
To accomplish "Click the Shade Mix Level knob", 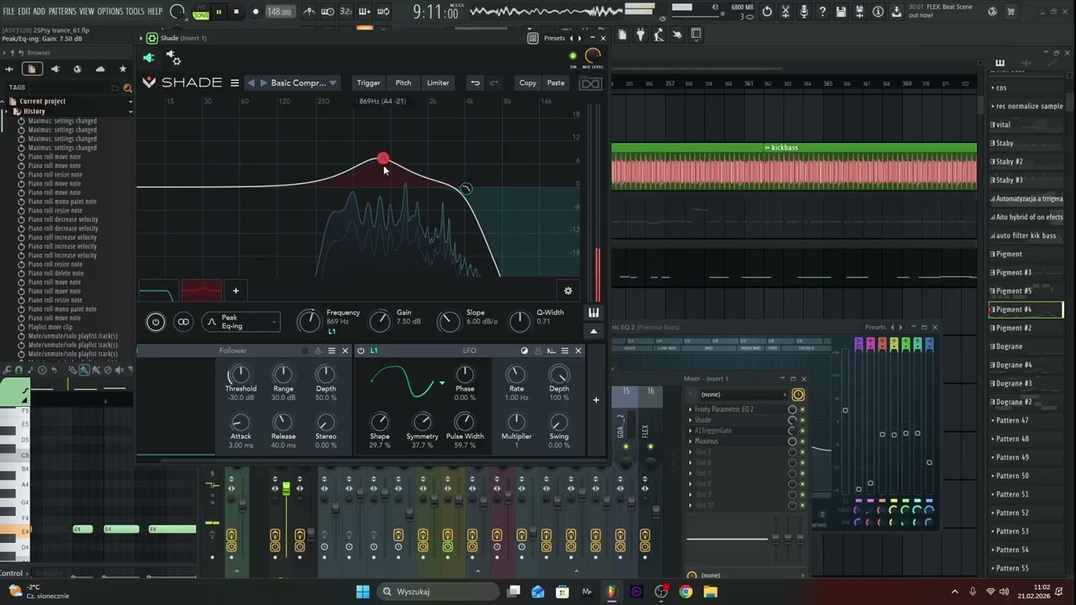I will pos(593,56).
